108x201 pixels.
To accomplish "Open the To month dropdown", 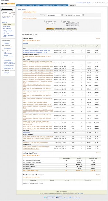I will (x=68, y=25).
